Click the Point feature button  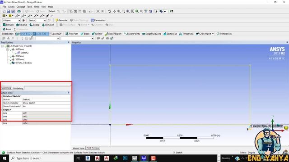coord(7,29)
